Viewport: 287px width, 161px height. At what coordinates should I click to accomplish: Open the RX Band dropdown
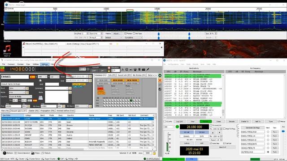82,106
